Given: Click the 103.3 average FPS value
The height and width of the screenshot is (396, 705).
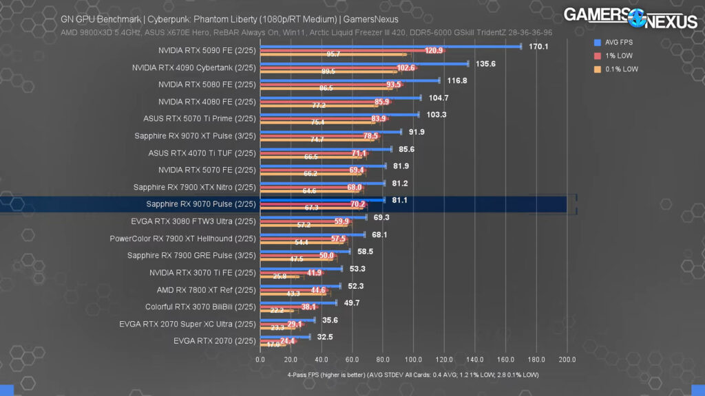Looking at the screenshot, I should [x=436, y=115].
